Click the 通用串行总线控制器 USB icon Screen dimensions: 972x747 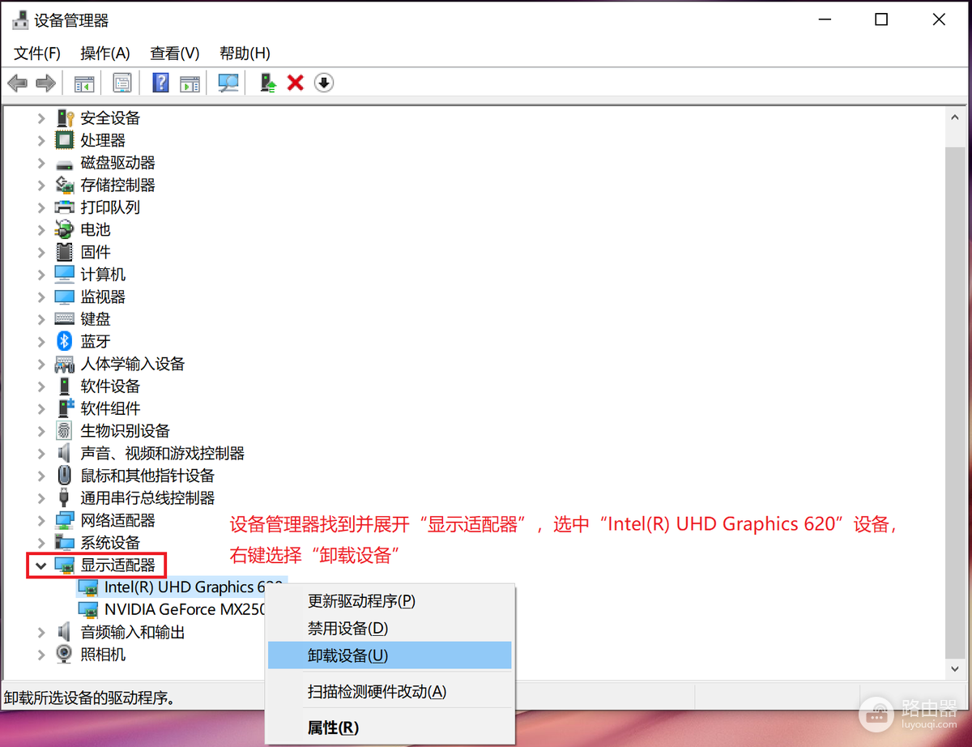[65, 497]
